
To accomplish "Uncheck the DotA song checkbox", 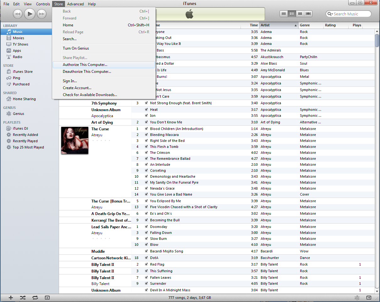I will [x=146, y=258].
